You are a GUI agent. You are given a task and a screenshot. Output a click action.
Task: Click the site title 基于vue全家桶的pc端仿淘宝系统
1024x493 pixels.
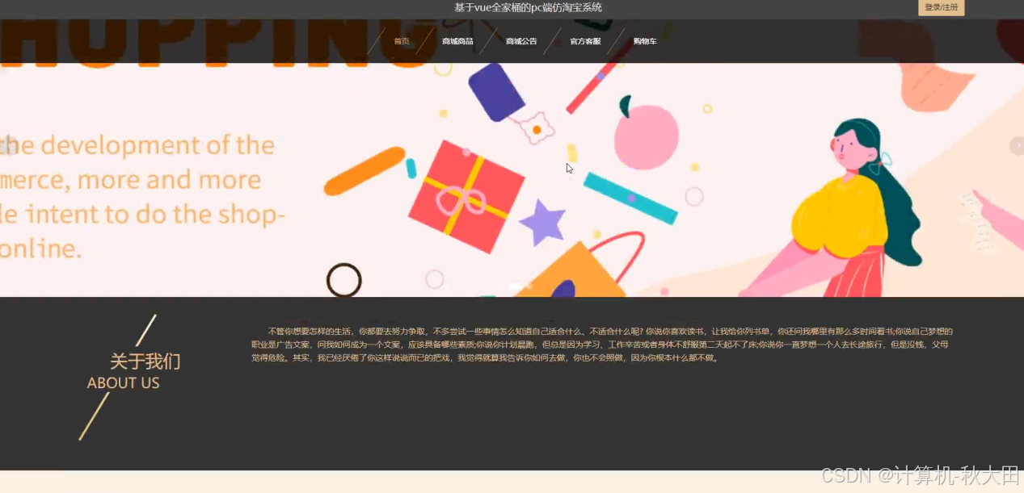528,8
